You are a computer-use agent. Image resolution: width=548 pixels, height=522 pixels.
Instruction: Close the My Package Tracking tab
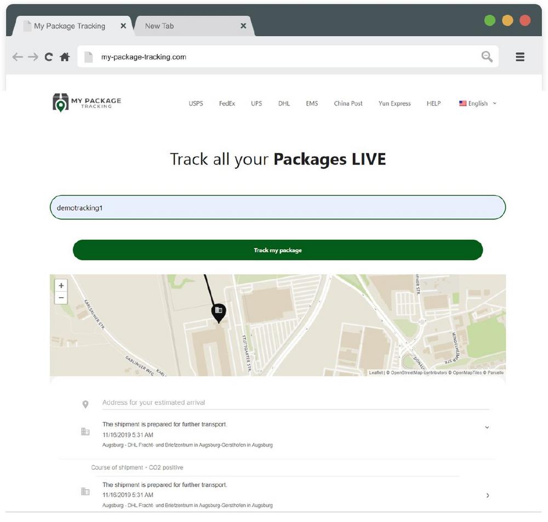(x=123, y=26)
